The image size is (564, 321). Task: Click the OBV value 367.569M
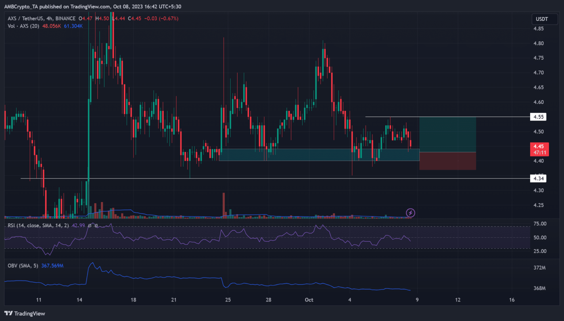coord(52,266)
